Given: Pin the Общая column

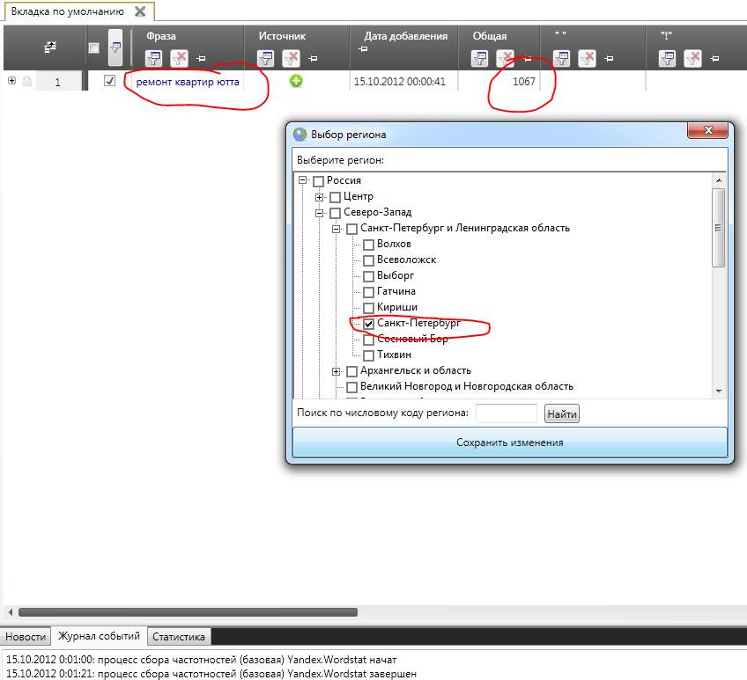Looking at the screenshot, I should coord(528,59).
